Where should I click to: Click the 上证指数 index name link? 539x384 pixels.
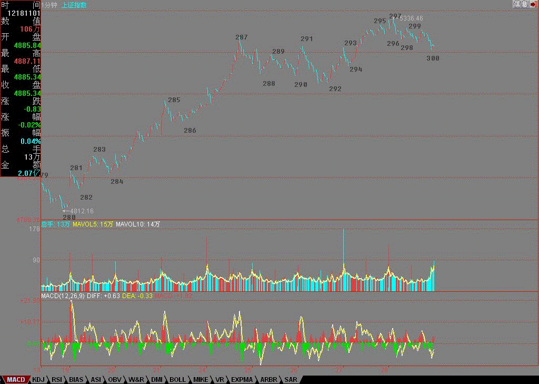(75, 4)
